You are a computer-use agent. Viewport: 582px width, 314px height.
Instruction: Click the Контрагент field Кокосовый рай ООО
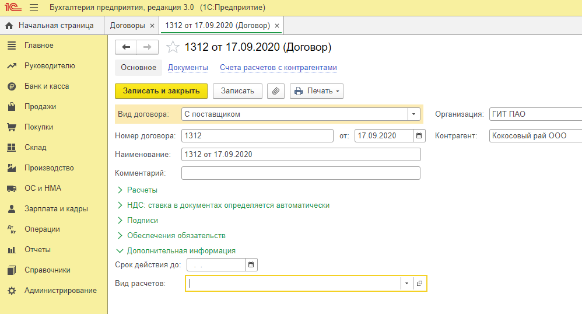click(x=535, y=135)
